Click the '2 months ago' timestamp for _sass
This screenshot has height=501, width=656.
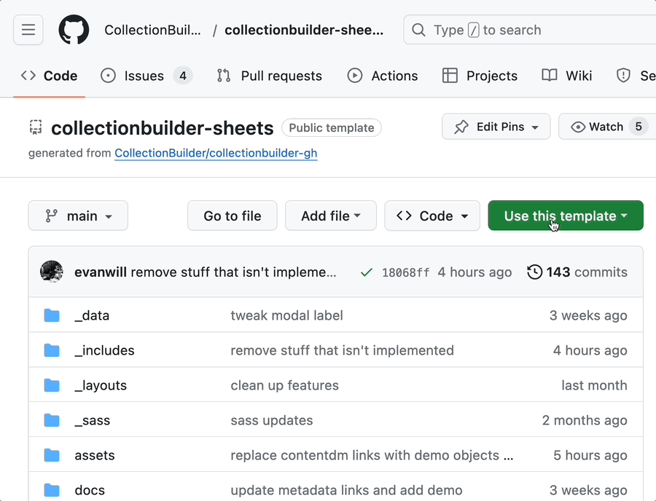click(585, 420)
